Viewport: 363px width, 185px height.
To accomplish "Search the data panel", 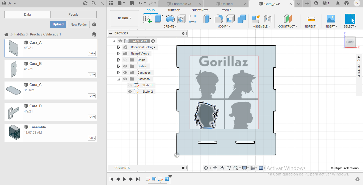I will [94, 3].
